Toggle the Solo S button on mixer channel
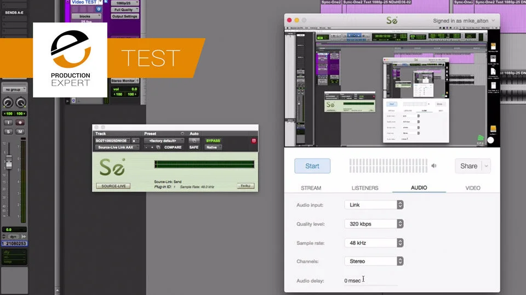The height and width of the screenshot is (295, 526). pos(8,132)
